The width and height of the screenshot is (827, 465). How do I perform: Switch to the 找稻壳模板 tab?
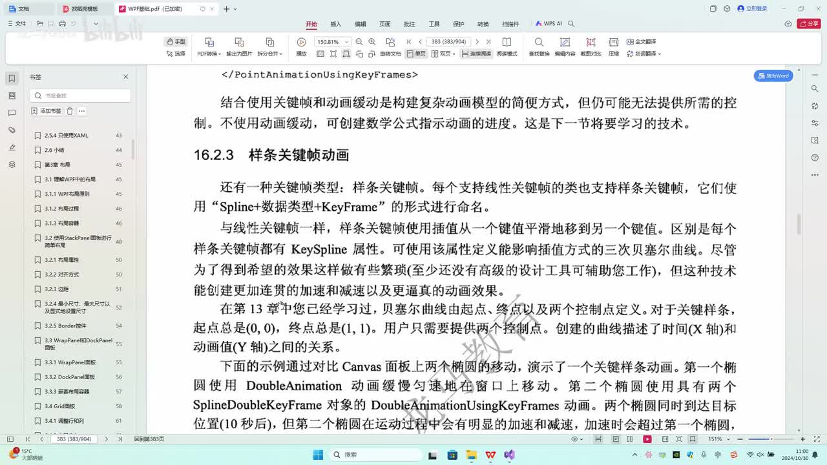pyautogui.click(x=85, y=9)
